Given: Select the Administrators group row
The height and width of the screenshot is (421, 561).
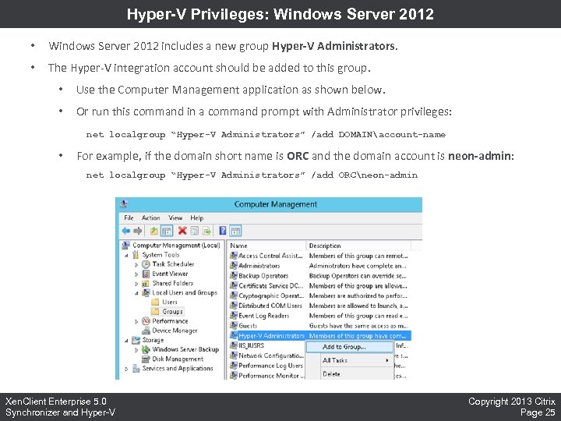Looking at the screenshot, I should coord(320,266).
